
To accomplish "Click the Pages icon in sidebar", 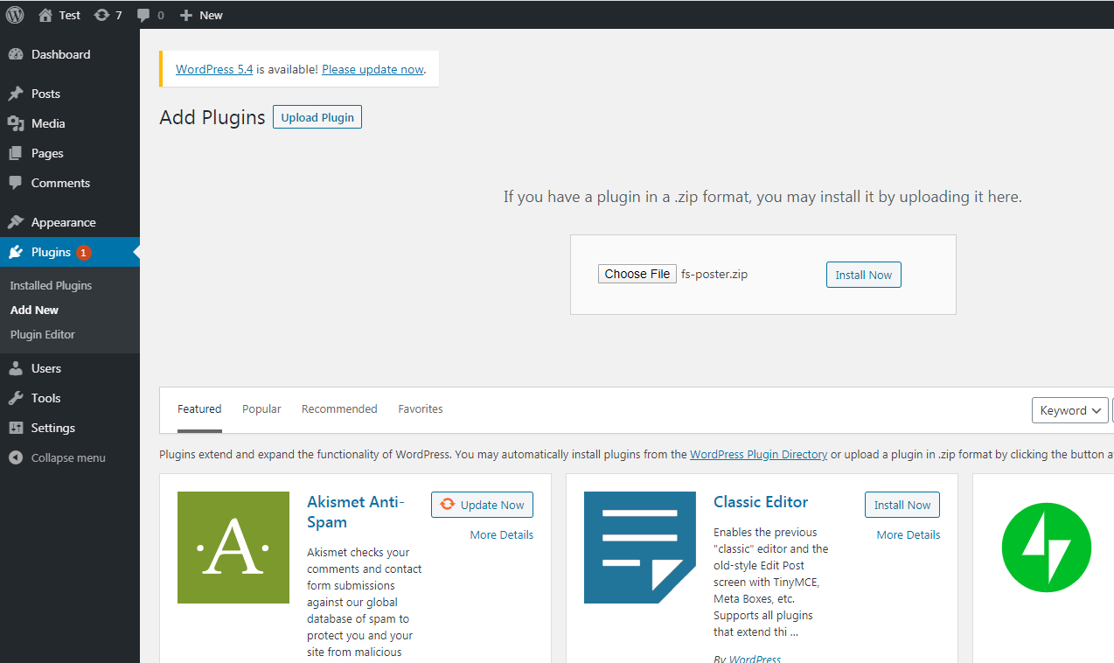I will (16, 153).
